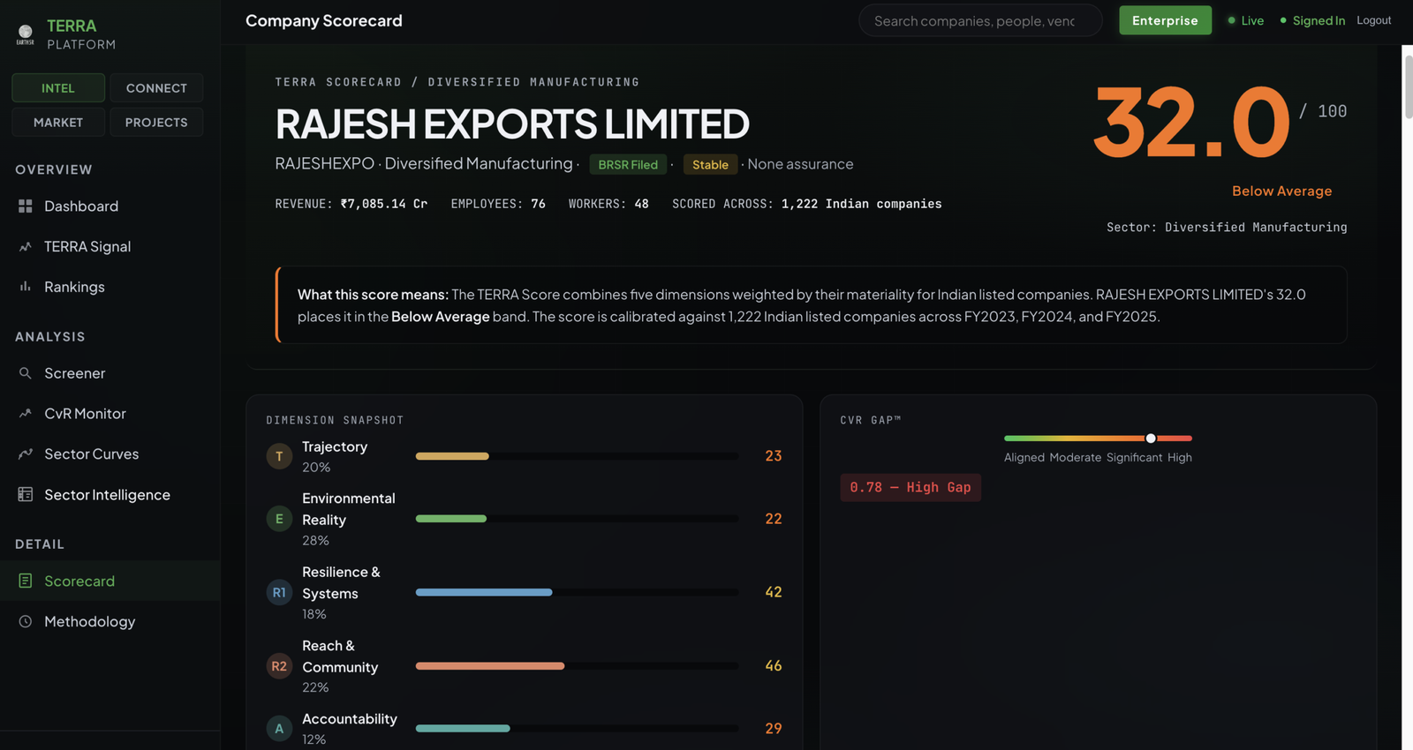The image size is (1413, 750).
Task: Open the Methodology page
Action: 110,621
